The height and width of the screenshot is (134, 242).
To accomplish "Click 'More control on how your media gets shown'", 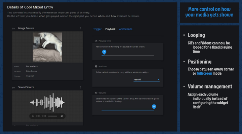I will [x=209, y=12].
